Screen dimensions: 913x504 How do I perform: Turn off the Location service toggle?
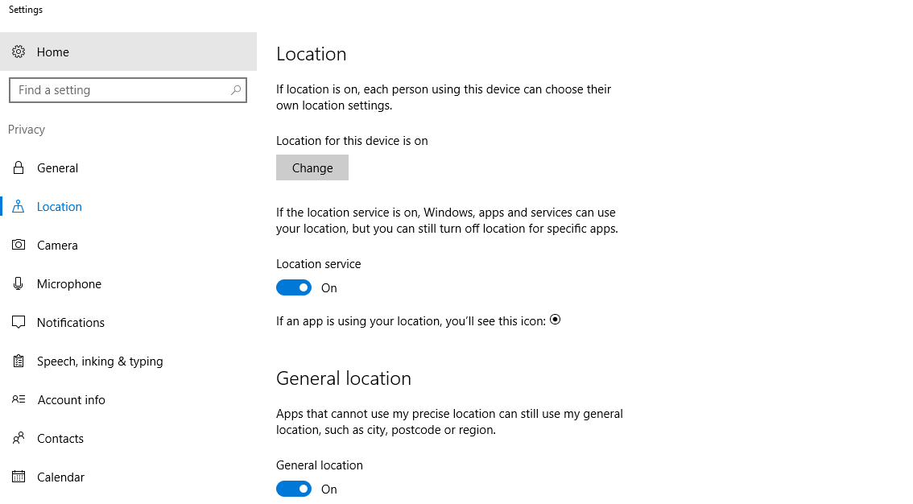[293, 287]
